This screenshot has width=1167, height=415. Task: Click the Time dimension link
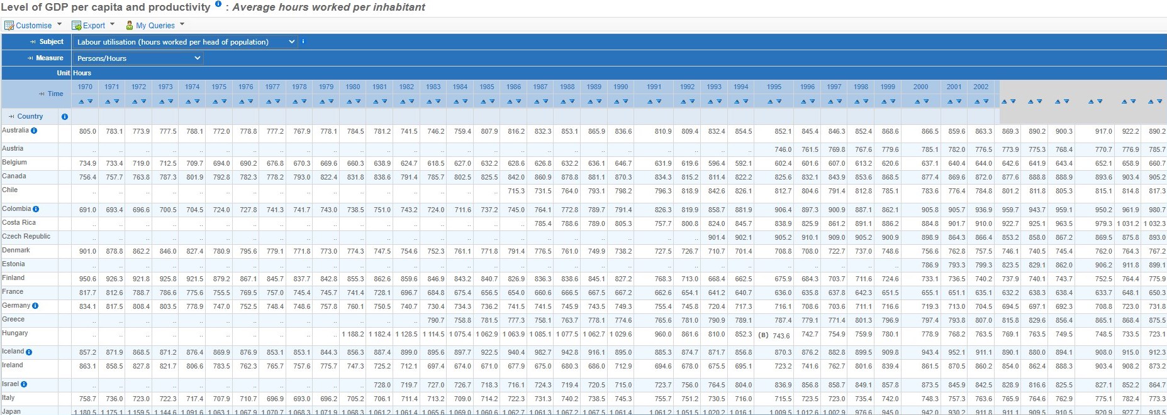pos(55,94)
